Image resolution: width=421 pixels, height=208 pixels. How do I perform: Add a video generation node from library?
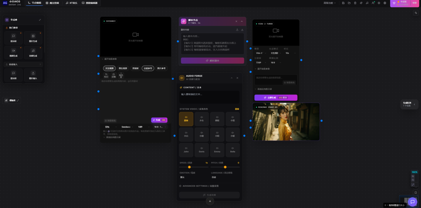[14, 52]
